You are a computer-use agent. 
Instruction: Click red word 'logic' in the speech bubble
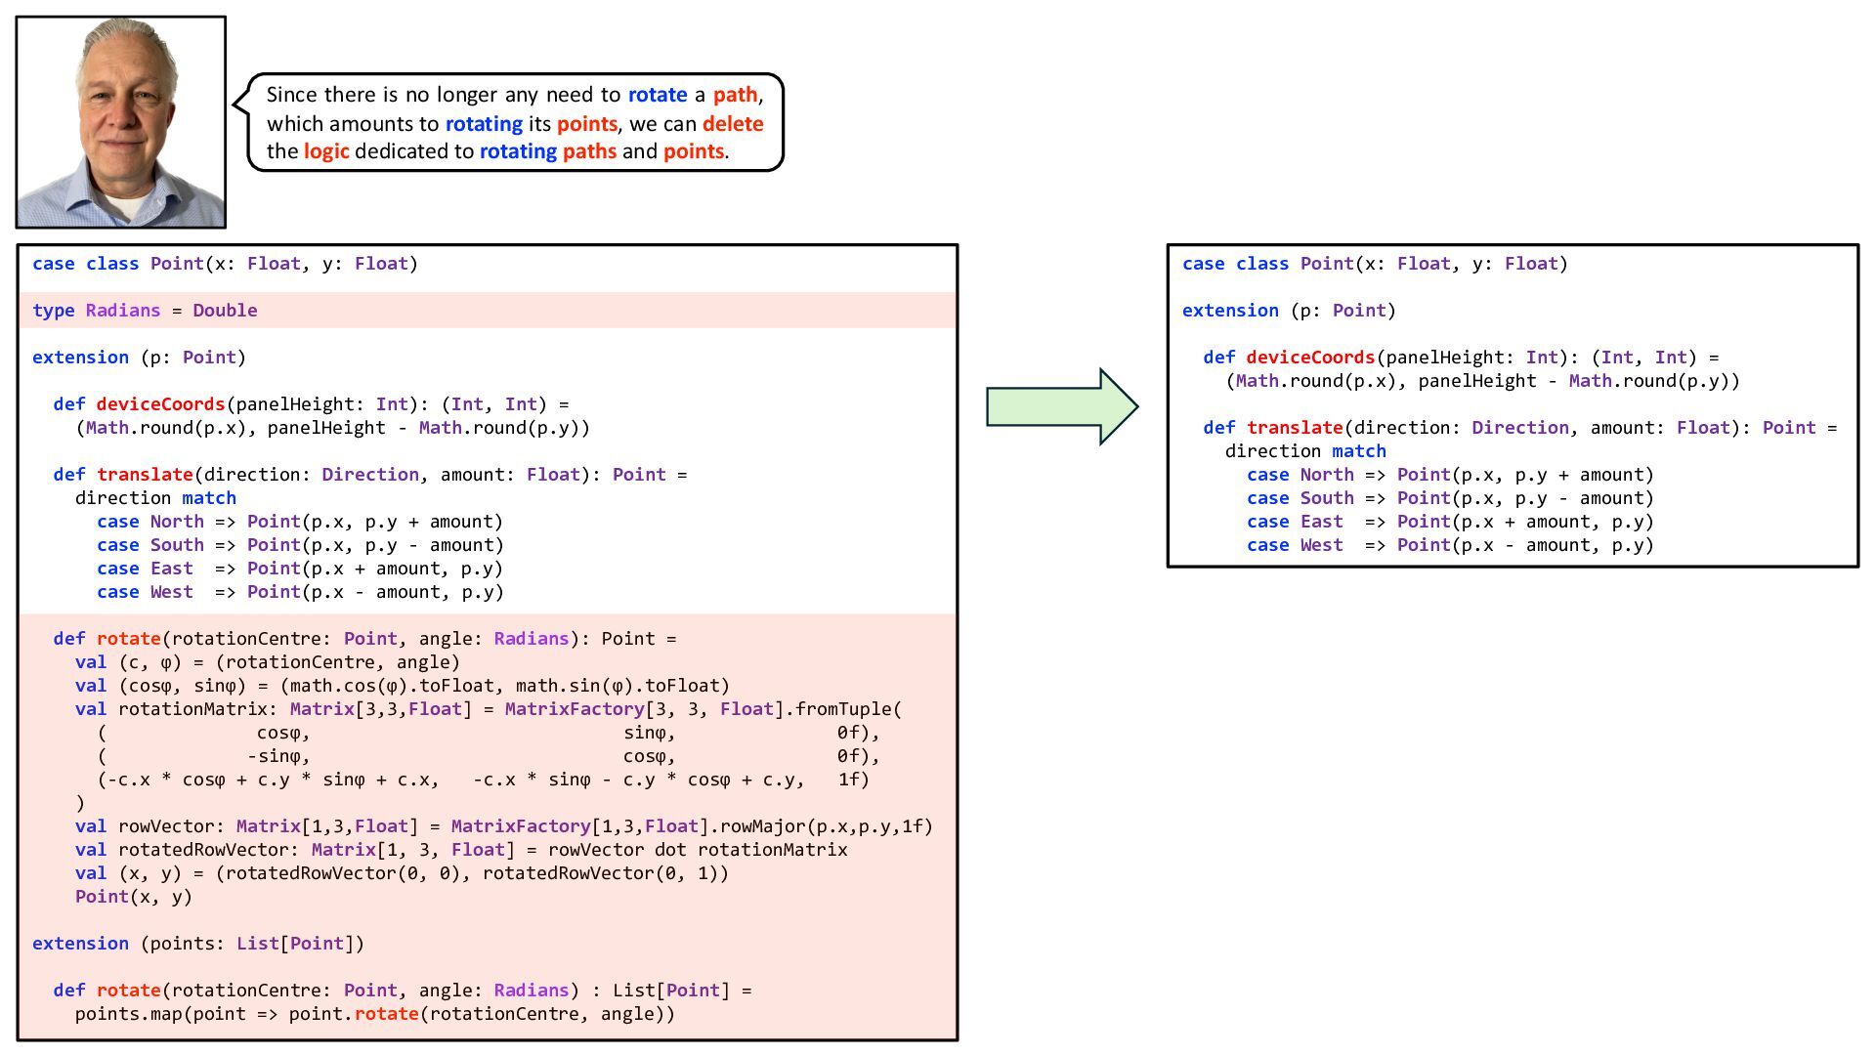click(x=325, y=151)
